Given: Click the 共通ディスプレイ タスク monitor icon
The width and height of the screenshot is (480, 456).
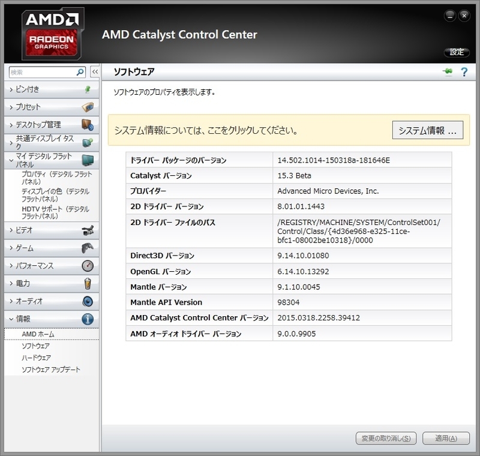Looking at the screenshot, I should pos(88,142).
